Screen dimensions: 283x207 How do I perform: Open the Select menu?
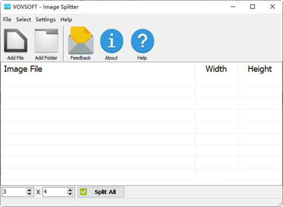[24, 19]
